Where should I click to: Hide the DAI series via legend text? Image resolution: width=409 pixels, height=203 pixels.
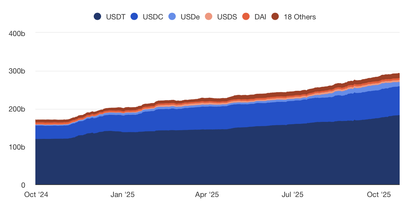click(x=260, y=17)
